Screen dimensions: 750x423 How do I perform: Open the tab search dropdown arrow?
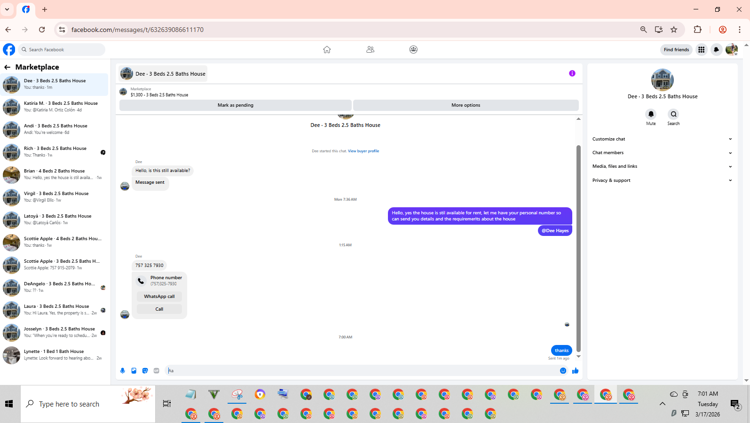[7, 9]
